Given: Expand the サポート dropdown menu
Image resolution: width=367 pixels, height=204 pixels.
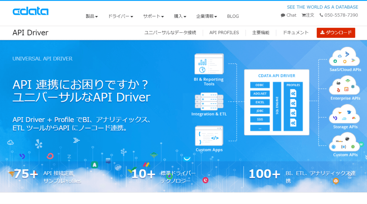Looking at the screenshot, I should (x=154, y=16).
